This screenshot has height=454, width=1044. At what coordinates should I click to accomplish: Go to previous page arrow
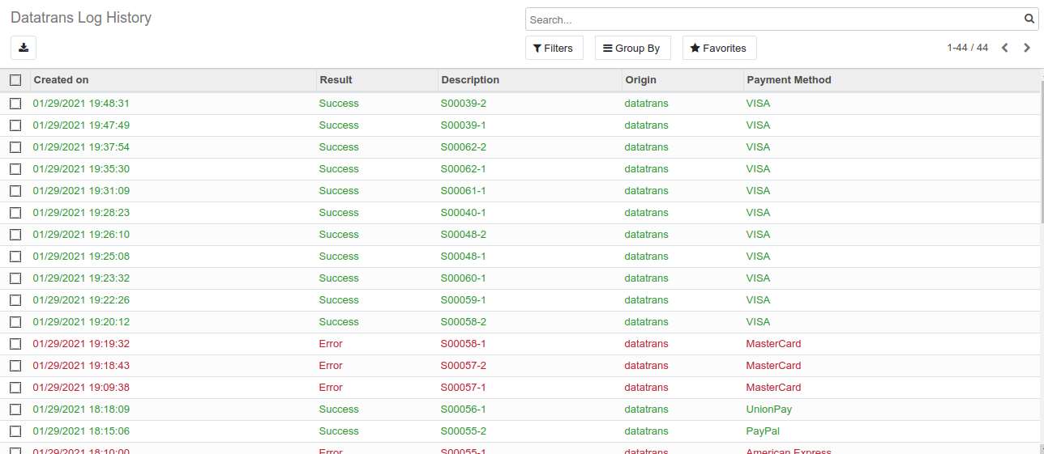click(1005, 48)
